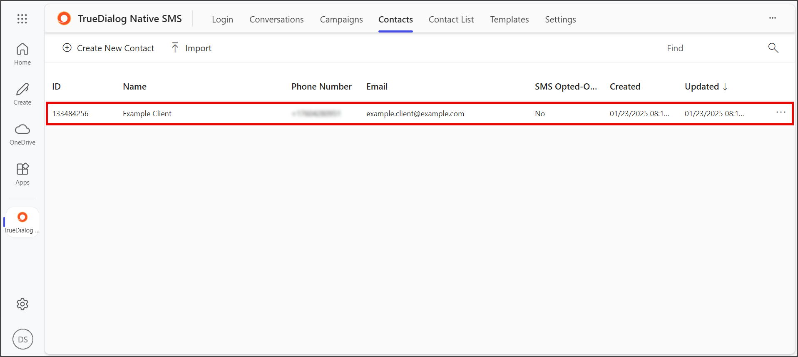Click the Import upload arrow button
Image resolution: width=798 pixels, height=357 pixels.
pyautogui.click(x=191, y=48)
